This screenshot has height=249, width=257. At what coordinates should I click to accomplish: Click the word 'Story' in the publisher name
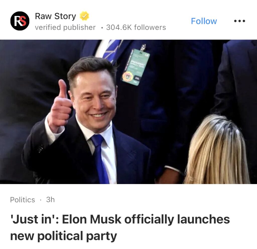tap(65, 16)
